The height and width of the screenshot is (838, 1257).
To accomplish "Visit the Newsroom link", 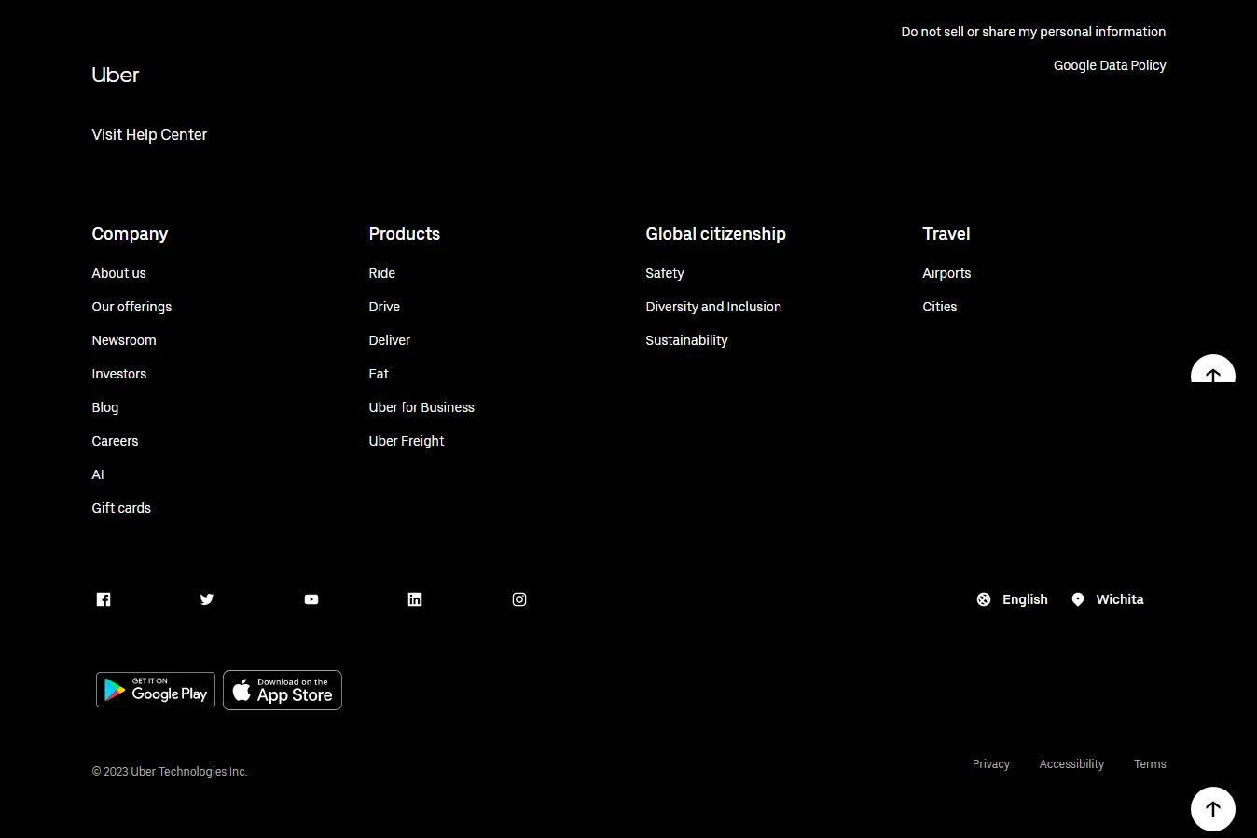I will click(x=124, y=340).
